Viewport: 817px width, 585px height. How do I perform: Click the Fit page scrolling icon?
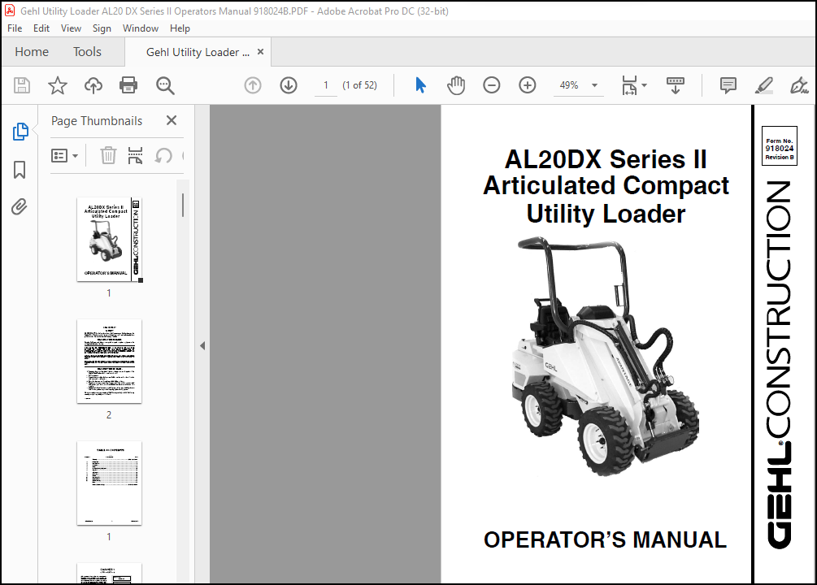point(629,85)
